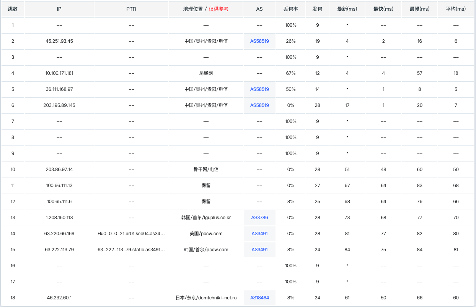Select IP address 45.251.93.45 cell

click(x=59, y=41)
